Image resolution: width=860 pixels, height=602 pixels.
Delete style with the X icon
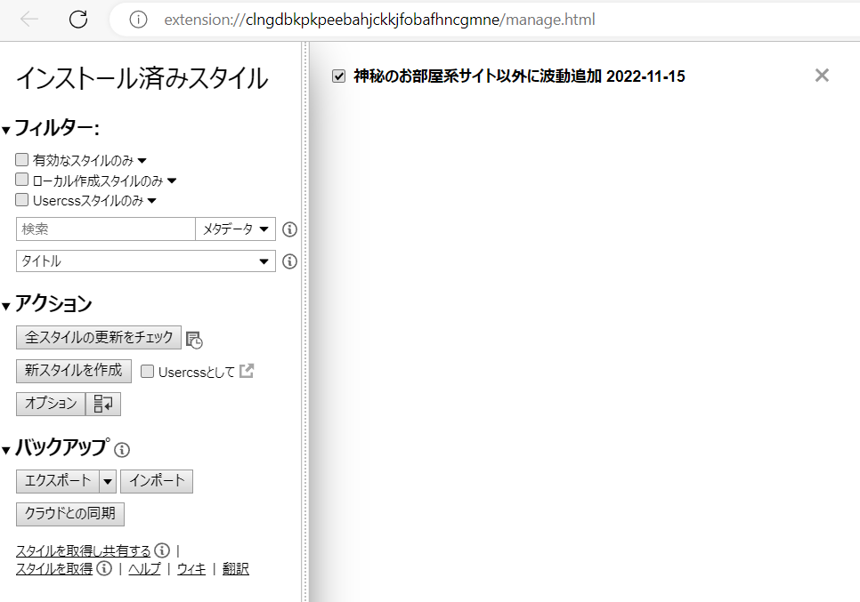click(x=822, y=76)
